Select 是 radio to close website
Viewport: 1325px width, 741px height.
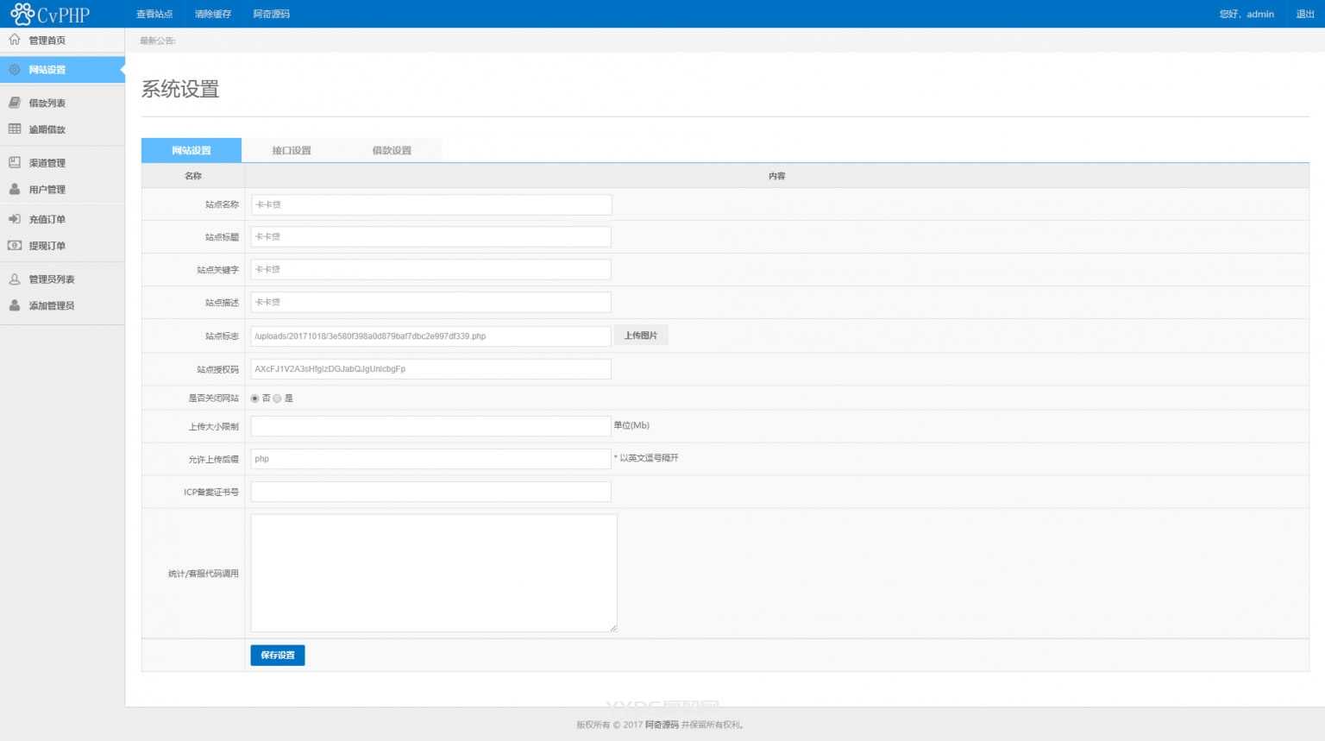pyautogui.click(x=277, y=399)
